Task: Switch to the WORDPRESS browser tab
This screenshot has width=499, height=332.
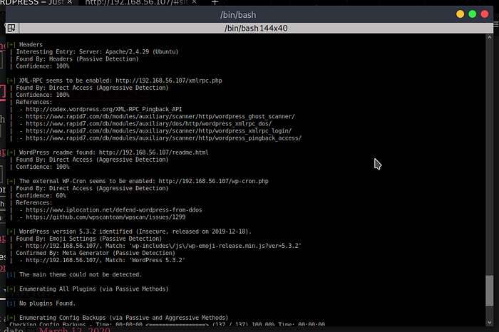Action: [36, 3]
